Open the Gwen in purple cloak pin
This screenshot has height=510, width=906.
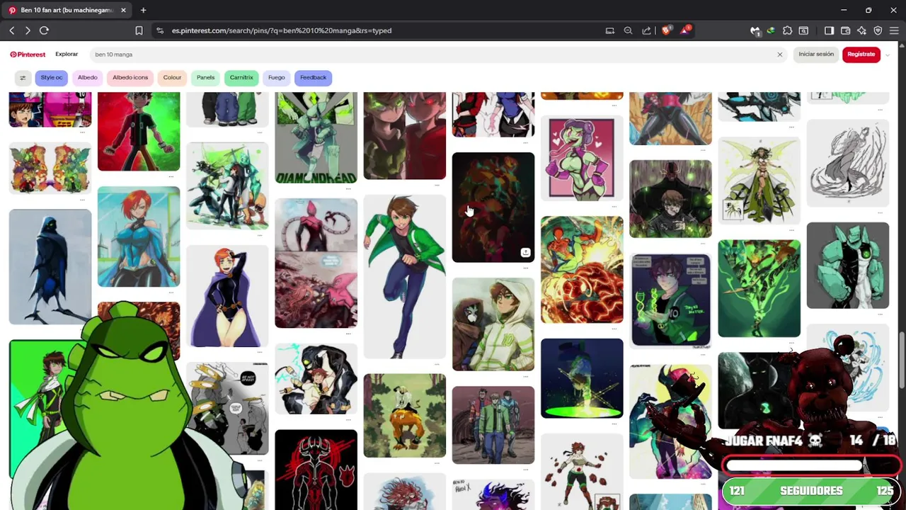[x=227, y=297]
